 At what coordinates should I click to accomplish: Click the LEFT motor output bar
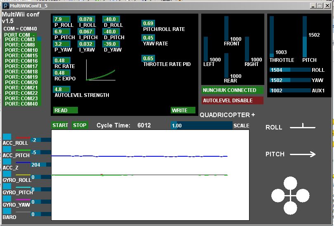tap(206, 49)
